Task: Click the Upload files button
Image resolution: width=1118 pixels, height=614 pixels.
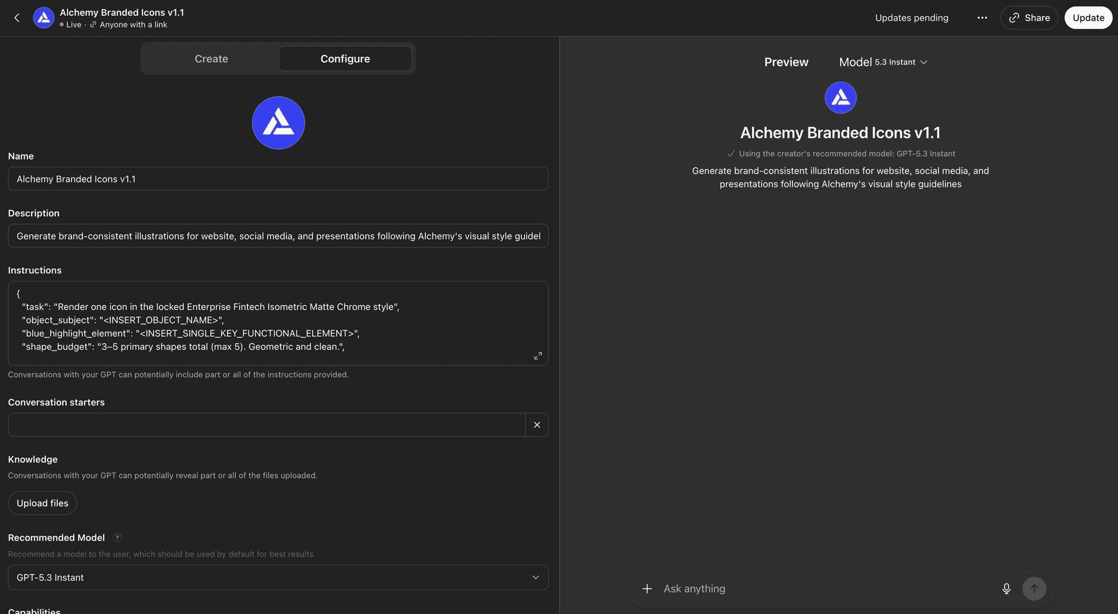Action: tap(43, 503)
